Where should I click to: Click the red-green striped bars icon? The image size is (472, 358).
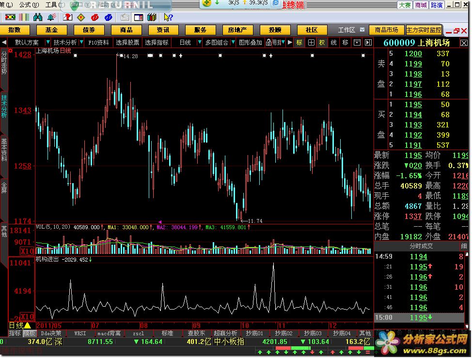[24, 17]
